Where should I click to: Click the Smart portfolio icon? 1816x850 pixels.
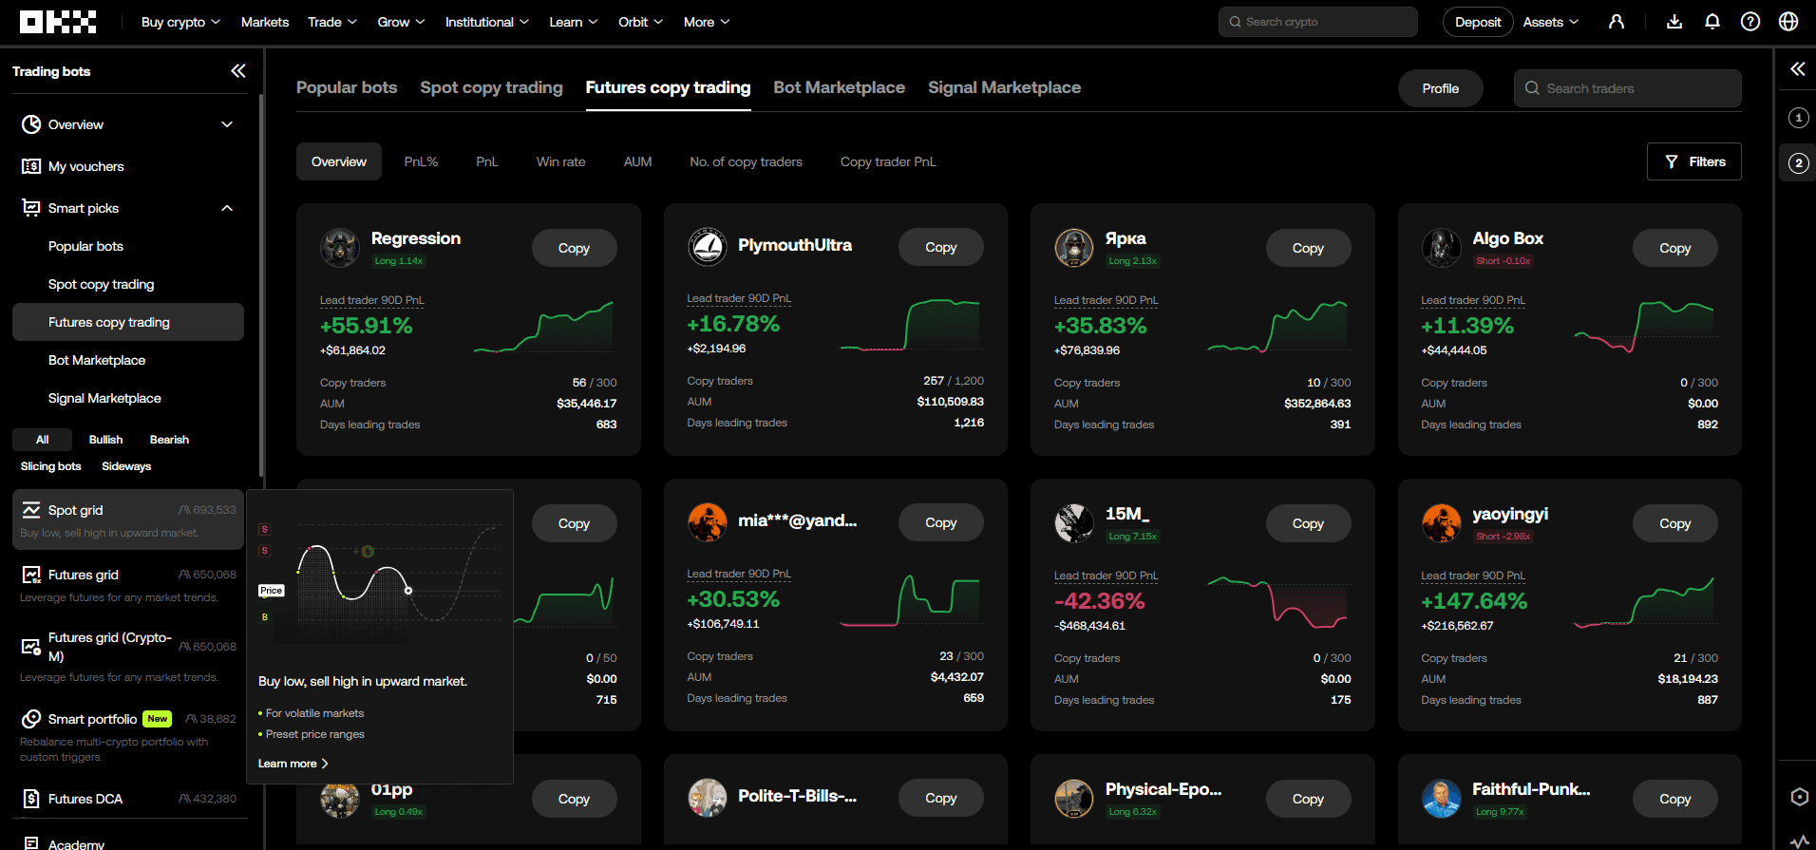(31, 719)
